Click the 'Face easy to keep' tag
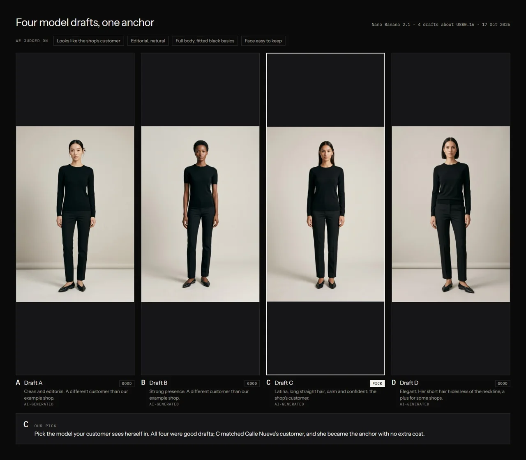The image size is (526, 460). coord(263,41)
